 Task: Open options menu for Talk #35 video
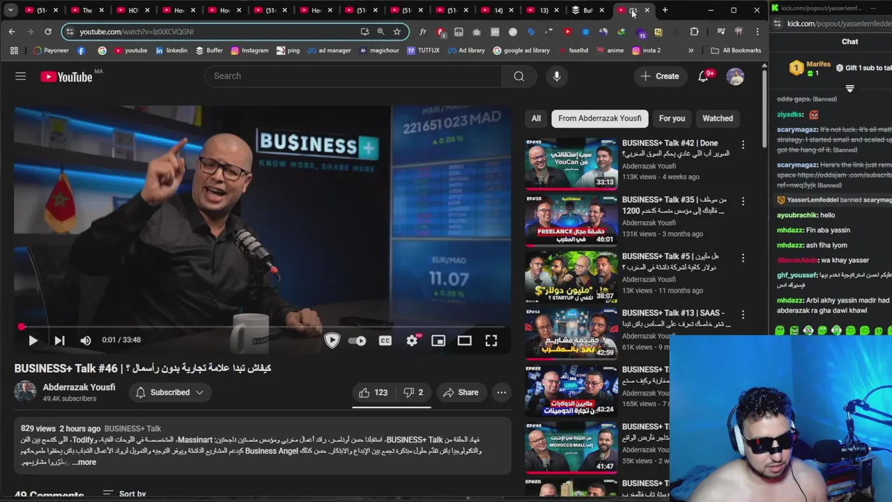[743, 201]
